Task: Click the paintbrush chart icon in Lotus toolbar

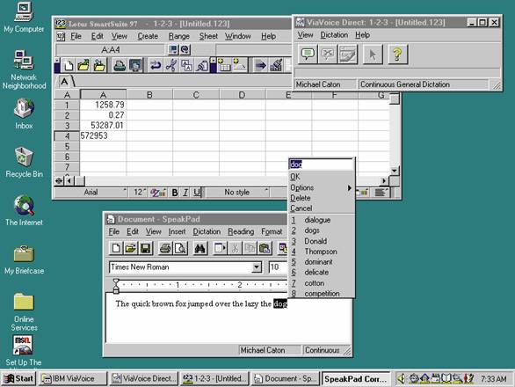Action: [276, 65]
